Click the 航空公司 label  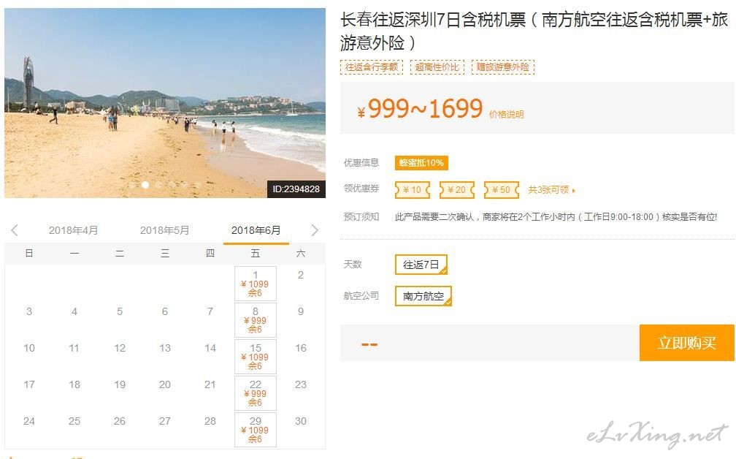361,295
